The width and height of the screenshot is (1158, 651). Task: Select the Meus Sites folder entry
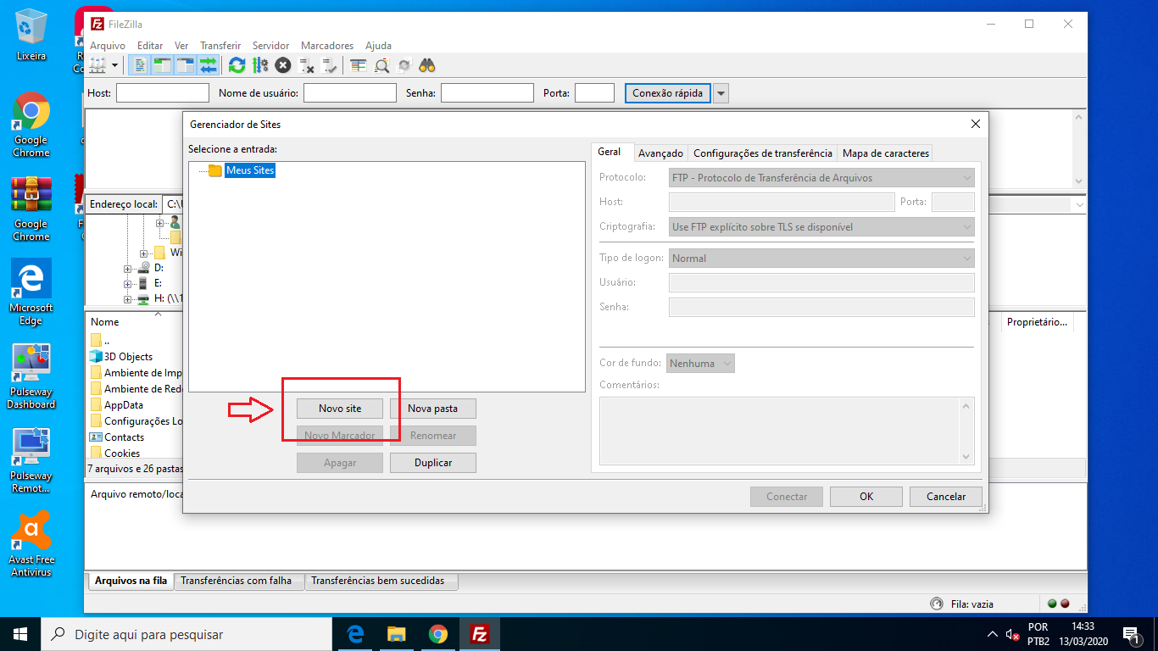[x=250, y=170]
